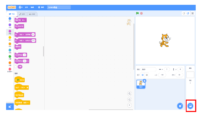Open effect dropdown in set pitch effect block
198x114 pixels.
22,41
